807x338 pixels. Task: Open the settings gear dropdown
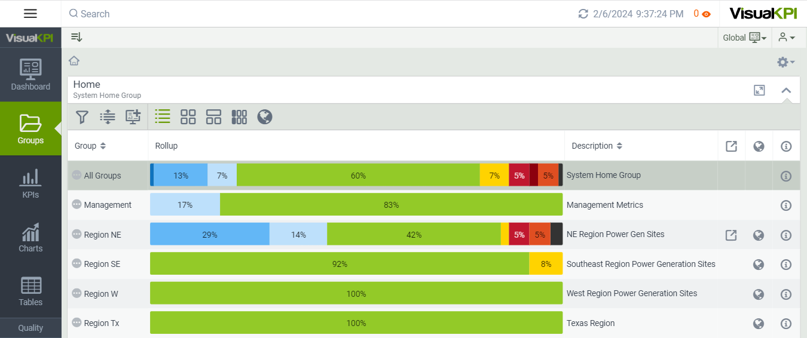point(785,62)
